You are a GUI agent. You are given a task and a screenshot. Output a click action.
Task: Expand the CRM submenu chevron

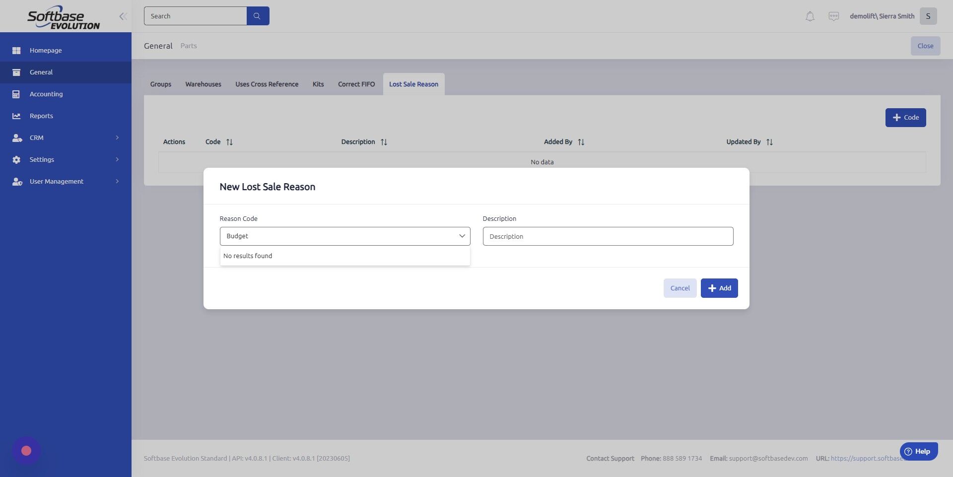[x=117, y=137]
